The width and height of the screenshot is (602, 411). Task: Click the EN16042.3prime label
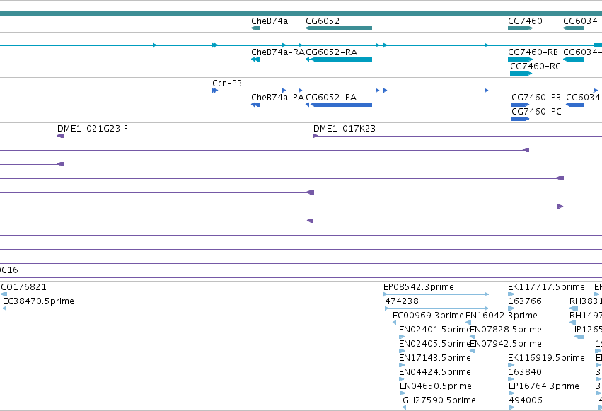coord(502,316)
